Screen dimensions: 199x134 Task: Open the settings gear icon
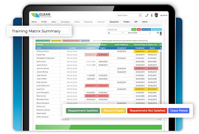[158, 33]
